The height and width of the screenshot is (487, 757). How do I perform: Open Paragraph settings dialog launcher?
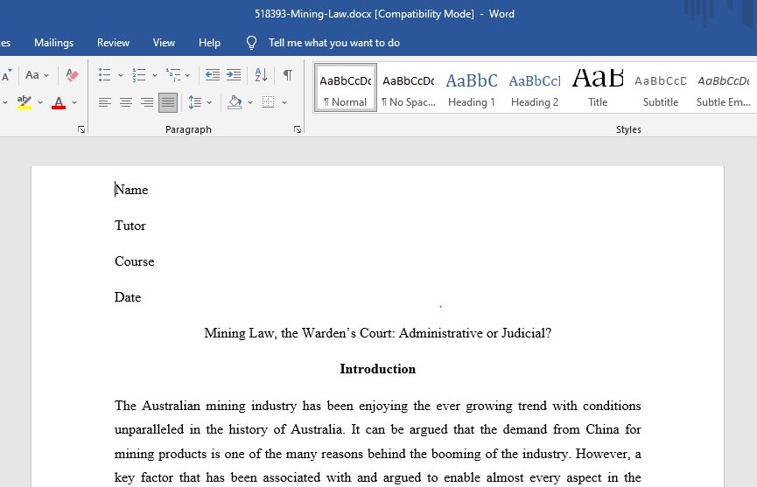[x=298, y=129]
